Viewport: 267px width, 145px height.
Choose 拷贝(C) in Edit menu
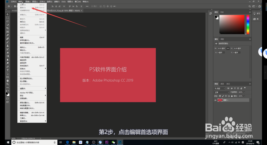coord(32,22)
